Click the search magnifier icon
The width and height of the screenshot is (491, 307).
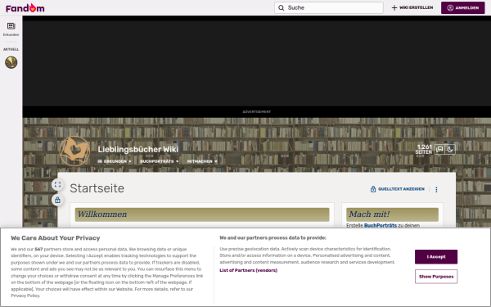(282, 8)
